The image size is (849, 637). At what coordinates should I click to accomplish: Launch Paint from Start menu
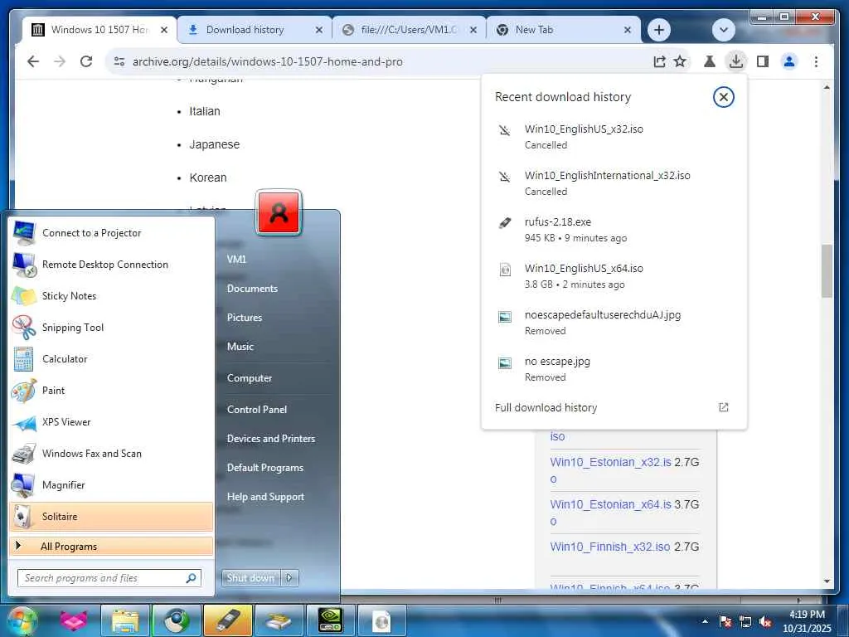click(x=111, y=391)
